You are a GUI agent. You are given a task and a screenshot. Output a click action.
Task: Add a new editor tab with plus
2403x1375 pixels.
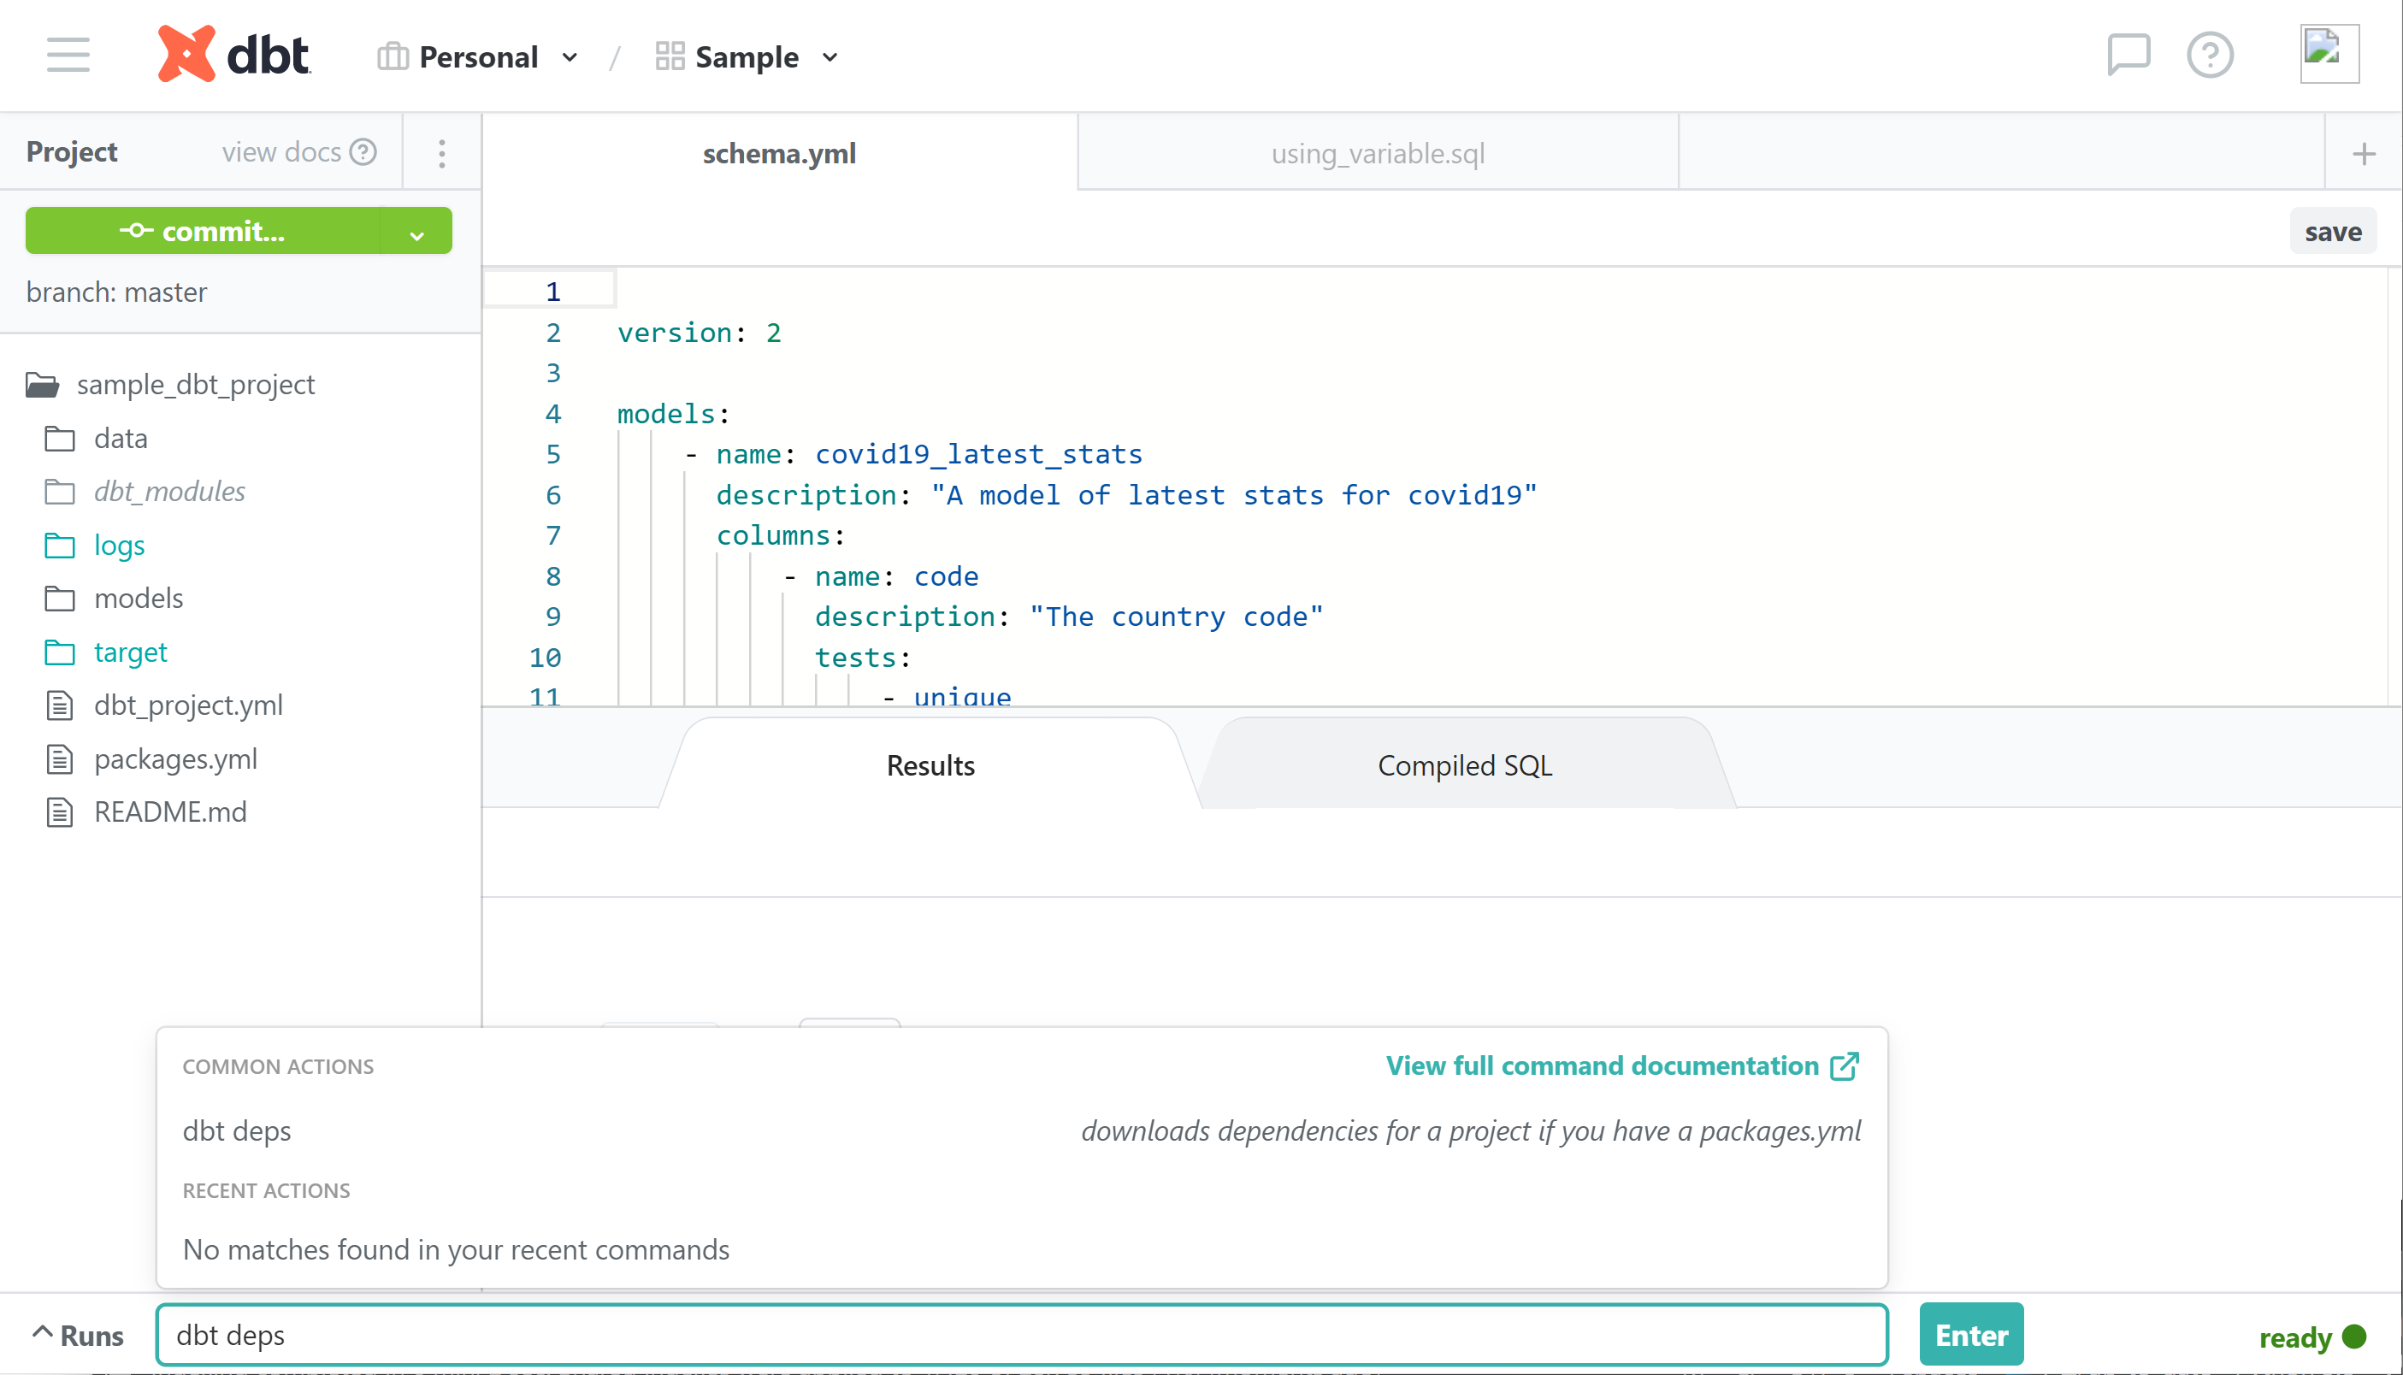click(x=2364, y=154)
